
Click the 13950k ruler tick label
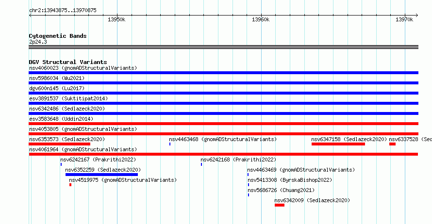(116, 19)
